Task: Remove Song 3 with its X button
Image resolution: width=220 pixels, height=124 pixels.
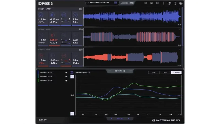Action: pyautogui.click(x=180, y=50)
